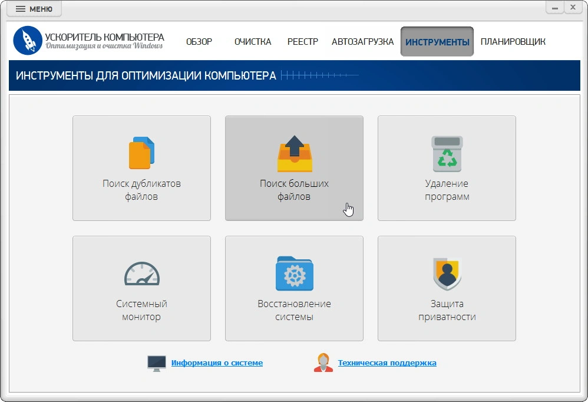Click the recycle bin uninstall programs icon
This screenshot has width=588, height=402.
coord(447,154)
